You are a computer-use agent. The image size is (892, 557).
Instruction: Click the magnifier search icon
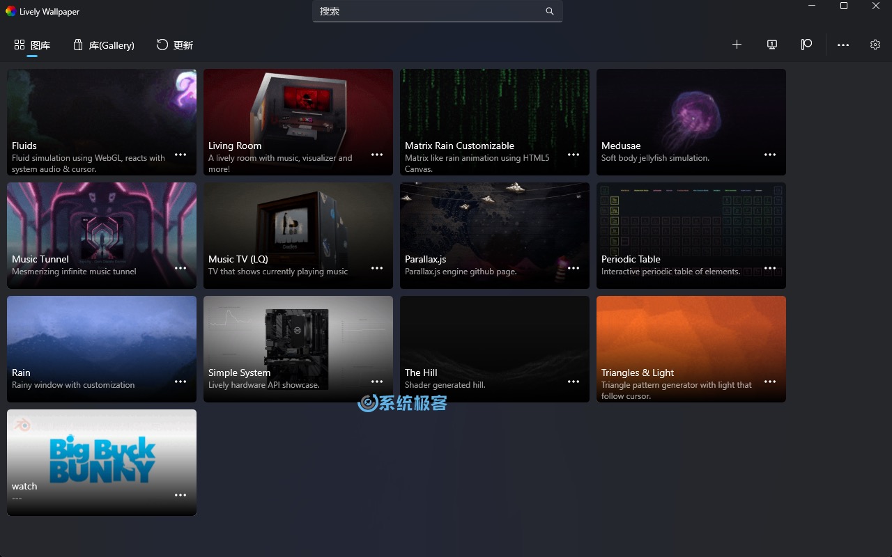click(x=550, y=11)
